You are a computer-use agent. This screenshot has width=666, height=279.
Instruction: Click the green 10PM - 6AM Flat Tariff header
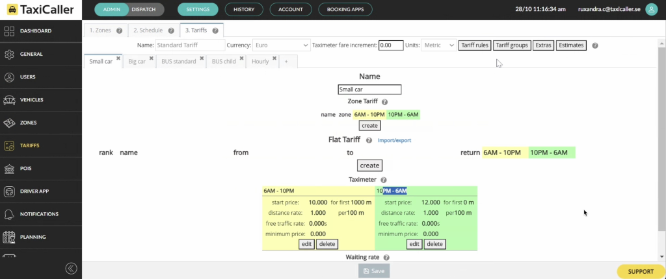(x=552, y=152)
